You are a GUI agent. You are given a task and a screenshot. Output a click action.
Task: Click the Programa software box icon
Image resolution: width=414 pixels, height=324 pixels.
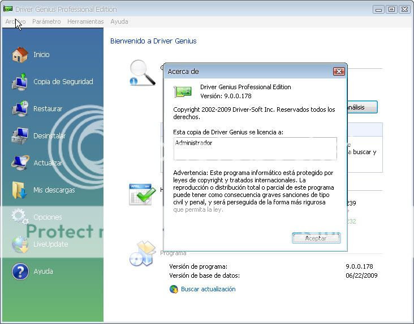tap(143, 253)
